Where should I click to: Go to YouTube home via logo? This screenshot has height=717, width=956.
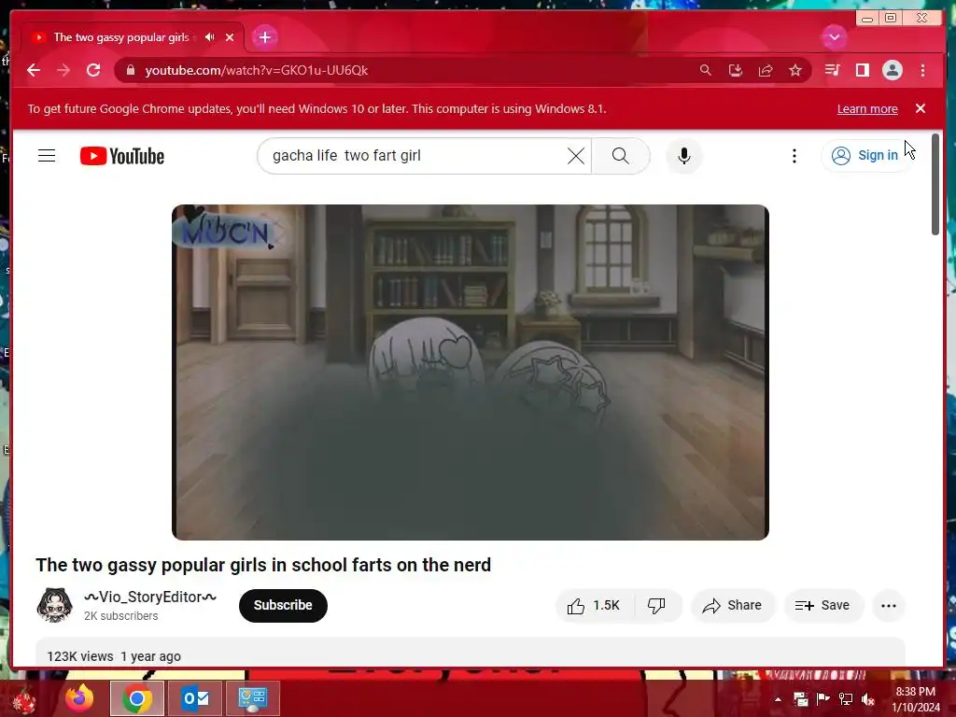click(122, 156)
